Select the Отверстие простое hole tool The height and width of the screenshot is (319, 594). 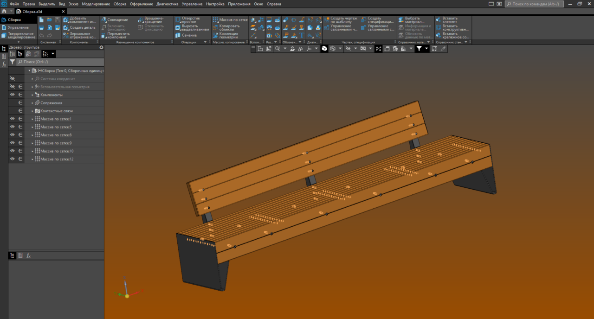(188, 20)
